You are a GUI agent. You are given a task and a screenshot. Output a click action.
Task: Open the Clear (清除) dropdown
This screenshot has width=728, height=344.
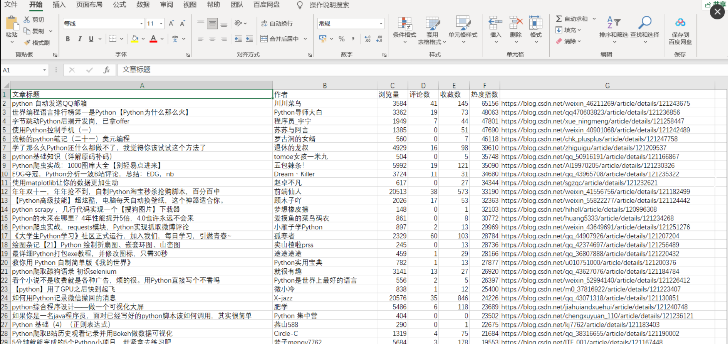568,41
